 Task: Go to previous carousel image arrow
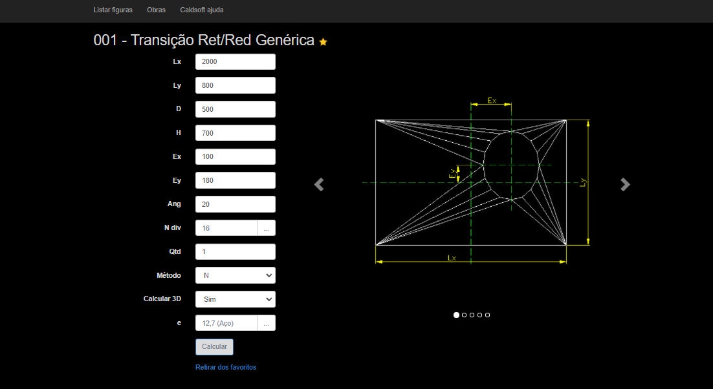tap(318, 185)
